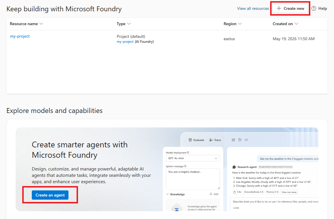
Task: Select the eastus region cell
Action: [229, 39]
